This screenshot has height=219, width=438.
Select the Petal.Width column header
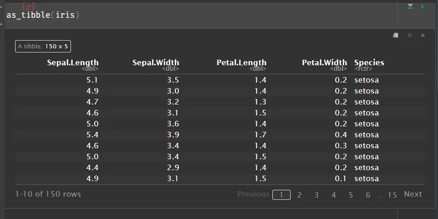(324, 63)
